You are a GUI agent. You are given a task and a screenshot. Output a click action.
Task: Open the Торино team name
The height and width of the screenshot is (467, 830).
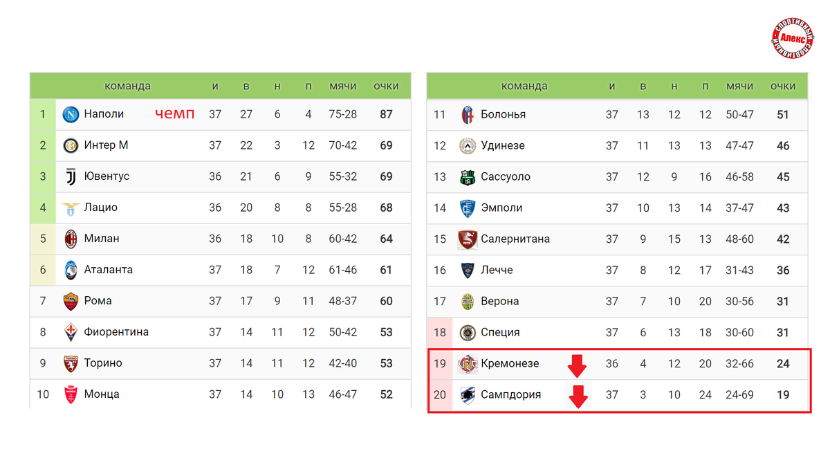tap(103, 363)
